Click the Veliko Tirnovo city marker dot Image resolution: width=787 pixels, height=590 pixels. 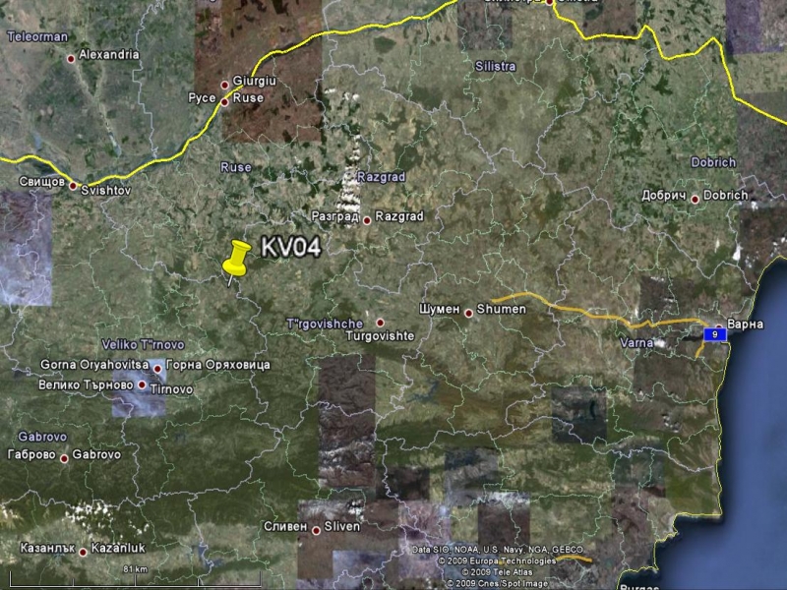point(142,385)
